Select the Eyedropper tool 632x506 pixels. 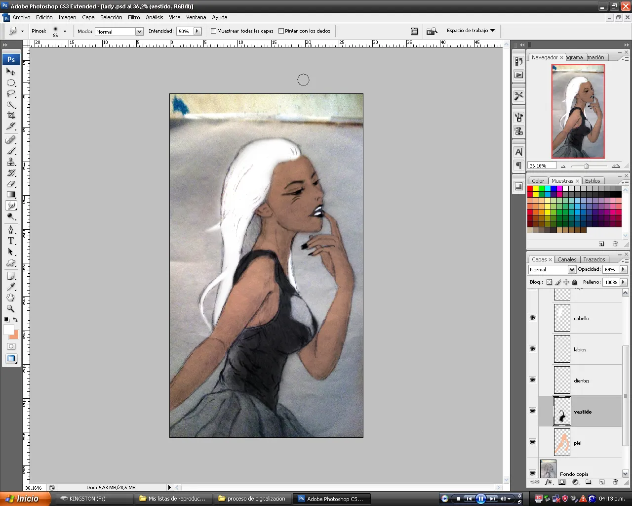[11, 287]
